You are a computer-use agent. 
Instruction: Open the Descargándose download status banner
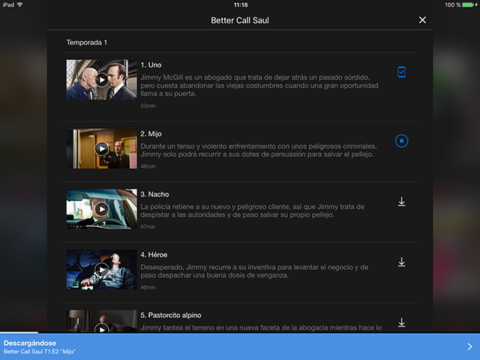click(240, 346)
